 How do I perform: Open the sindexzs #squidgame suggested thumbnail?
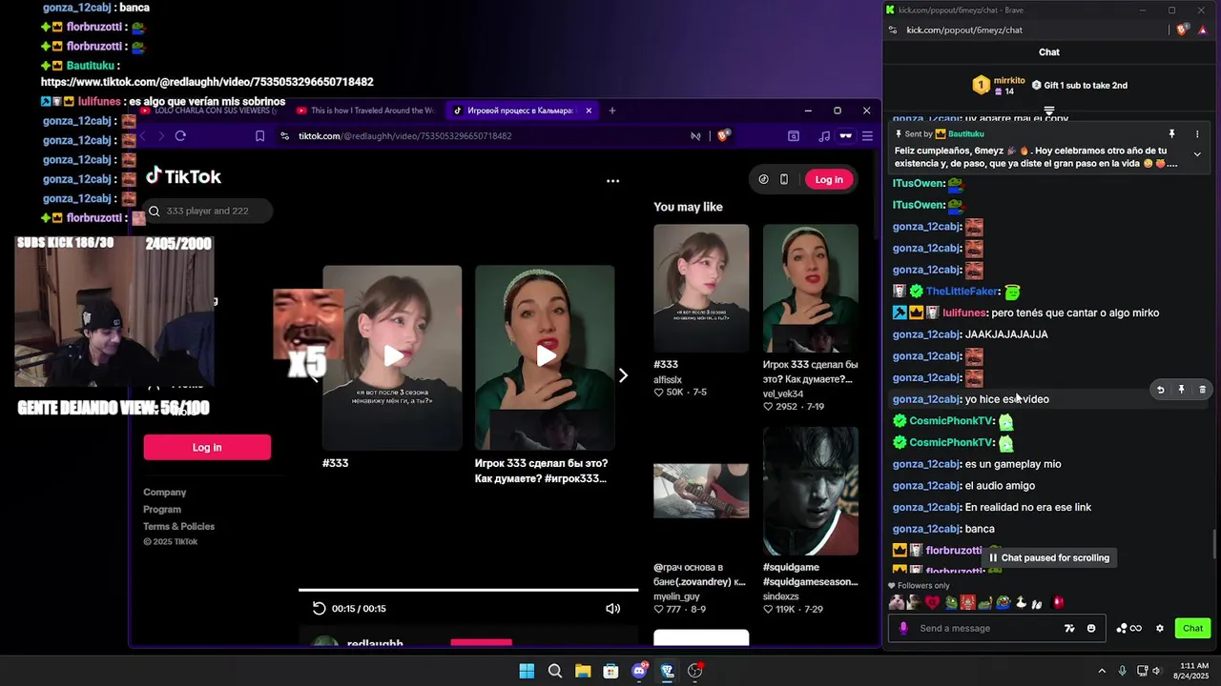coord(811,491)
